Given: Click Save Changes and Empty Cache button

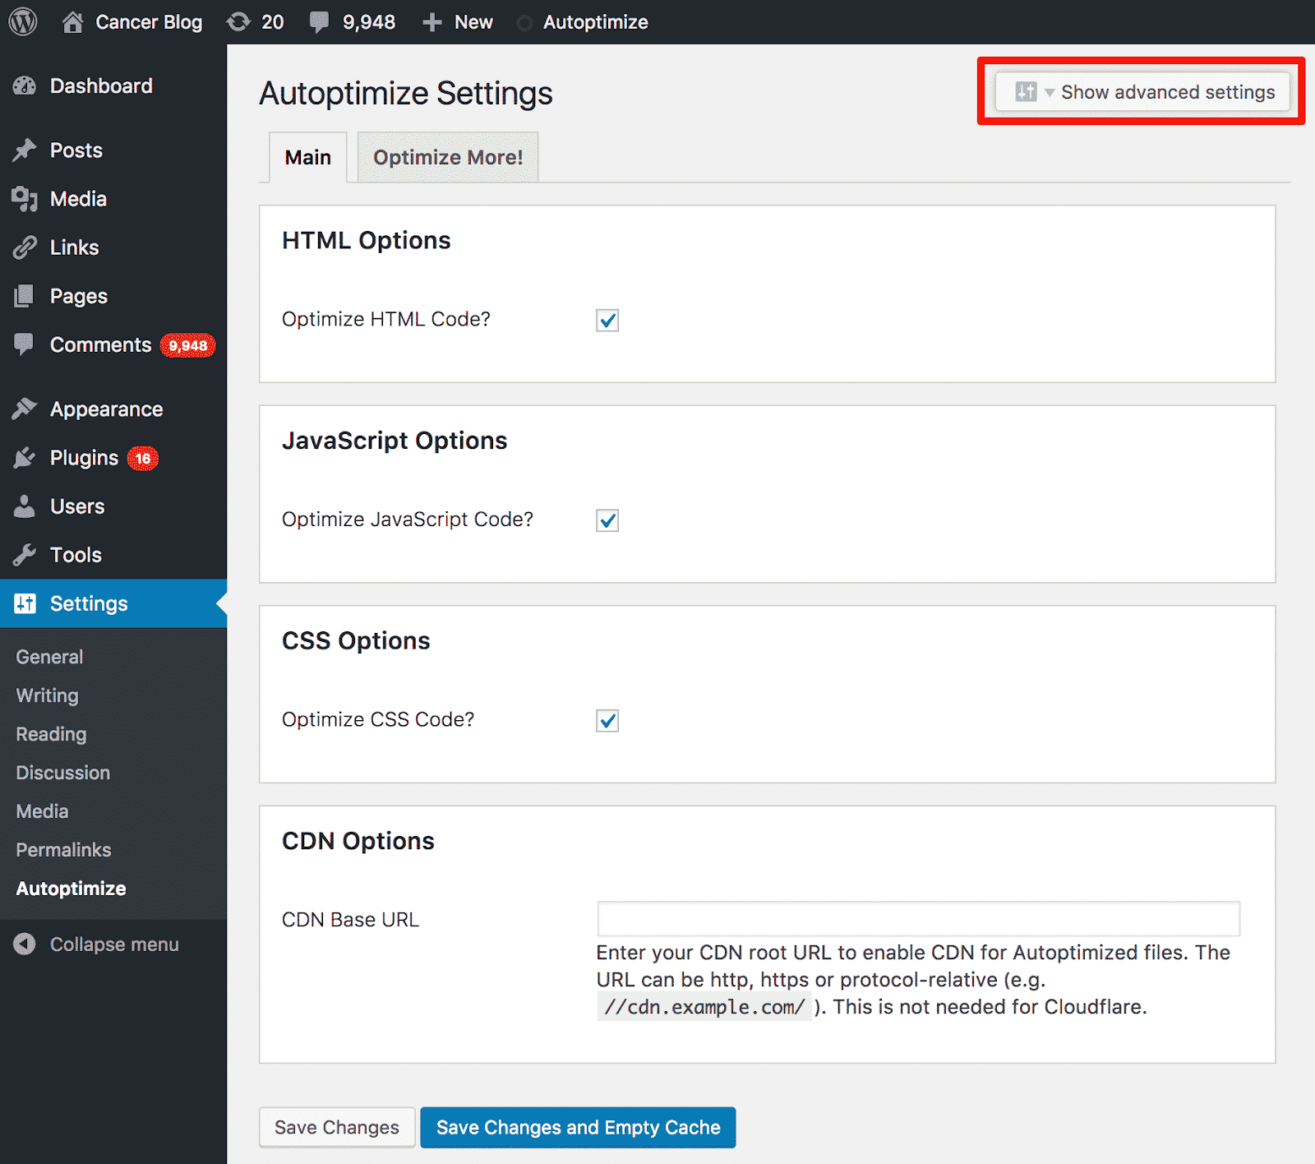Looking at the screenshot, I should coord(578,1127).
